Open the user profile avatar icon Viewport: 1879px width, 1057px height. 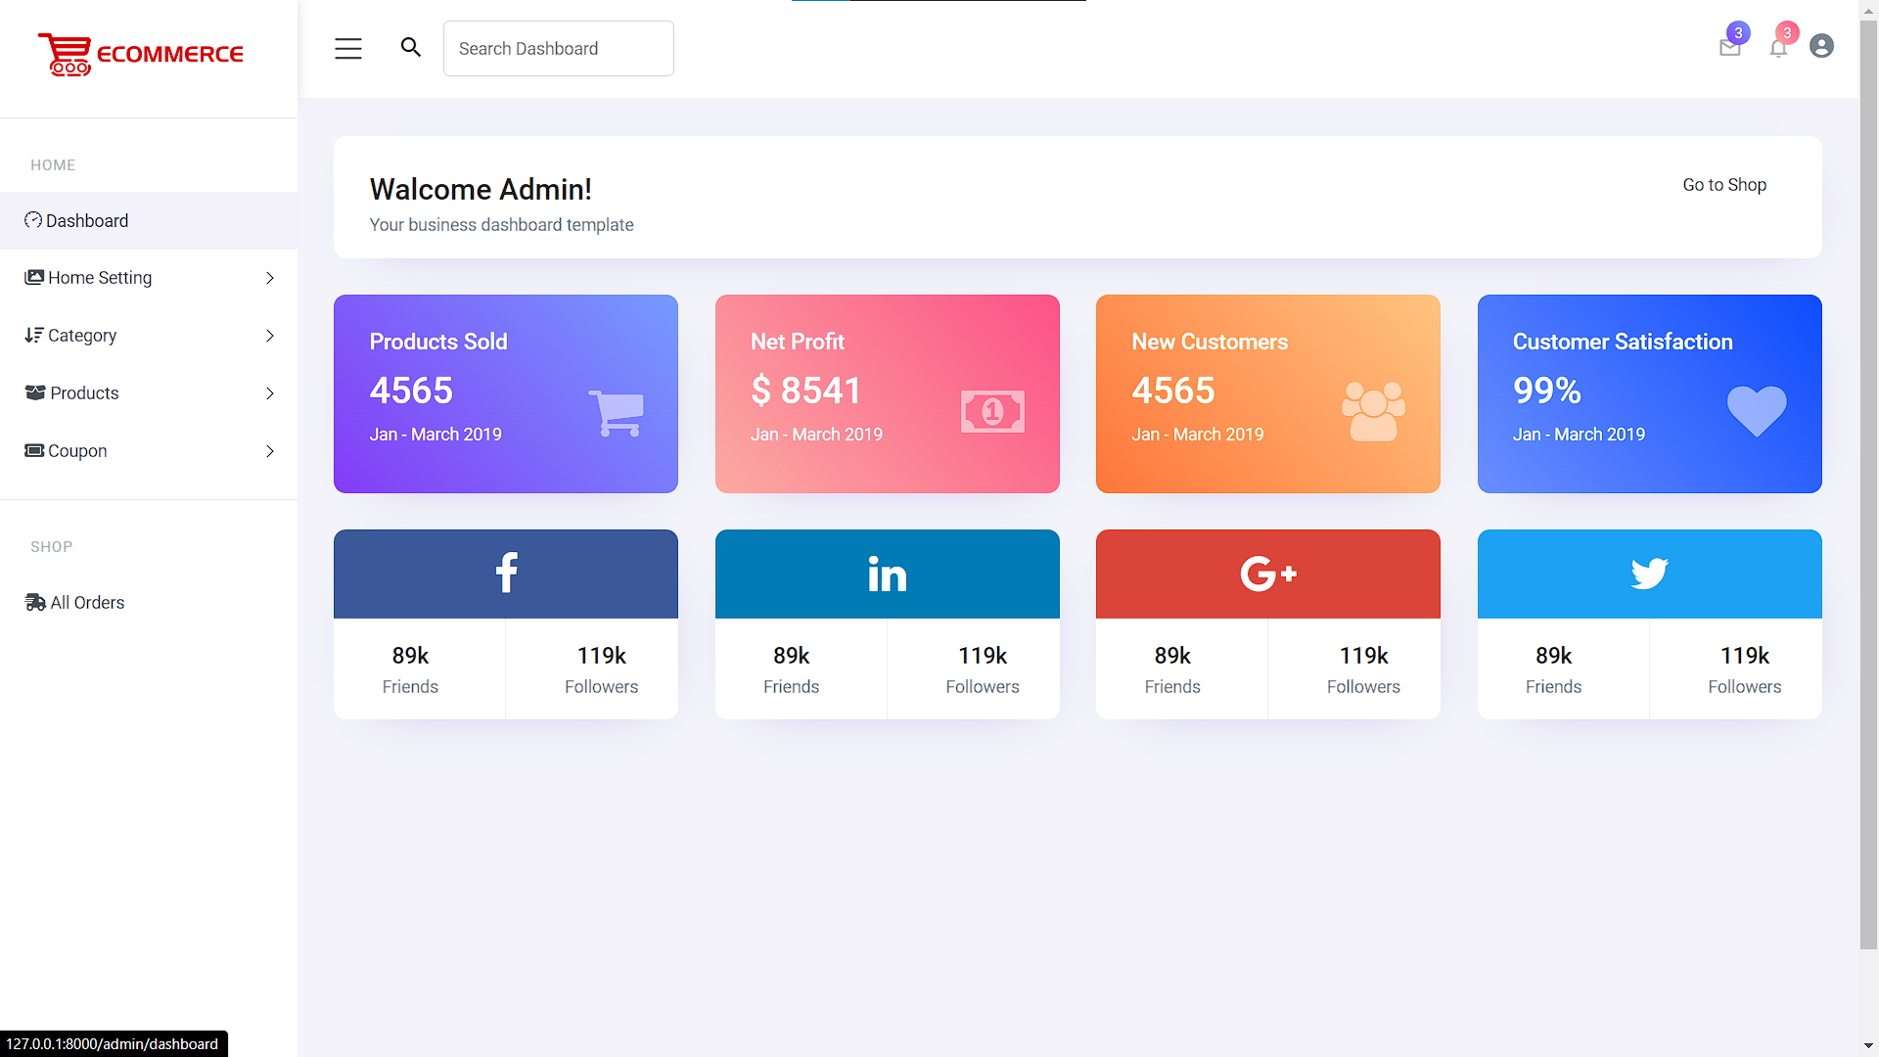tap(1821, 46)
